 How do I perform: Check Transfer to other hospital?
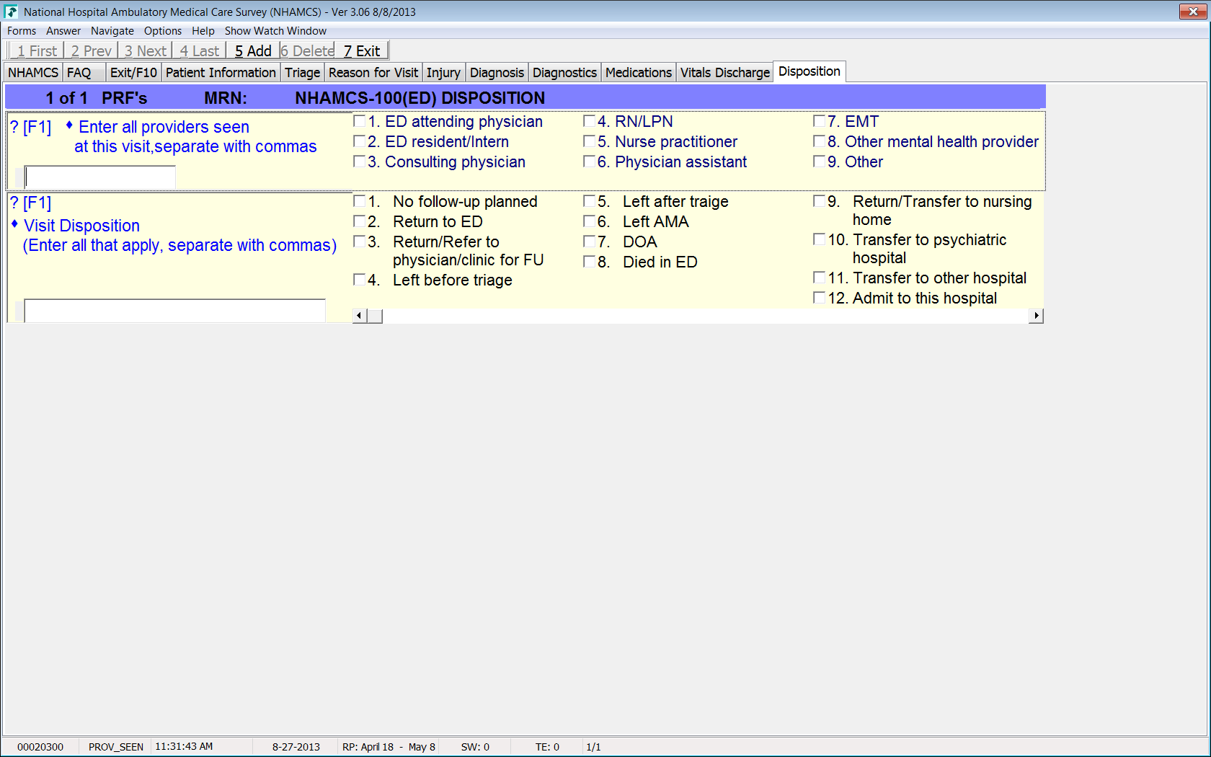pos(819,278)
